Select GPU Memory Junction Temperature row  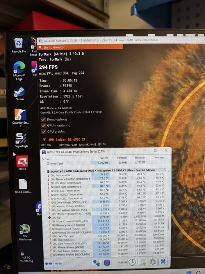[106, 178]
